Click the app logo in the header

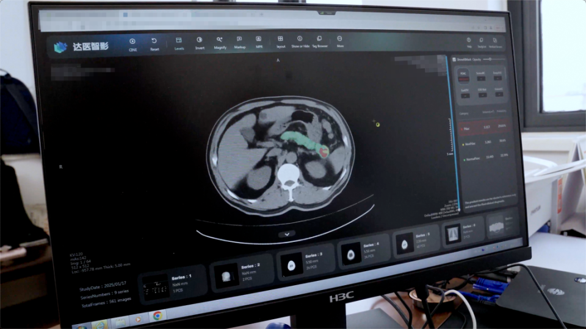coord(81,47)
